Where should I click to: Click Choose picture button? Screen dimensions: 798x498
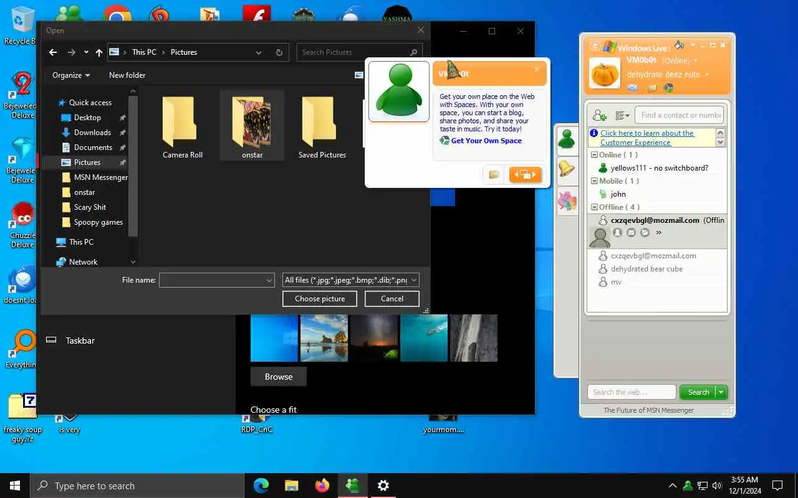pyautogui.click(x=319, y=299)
